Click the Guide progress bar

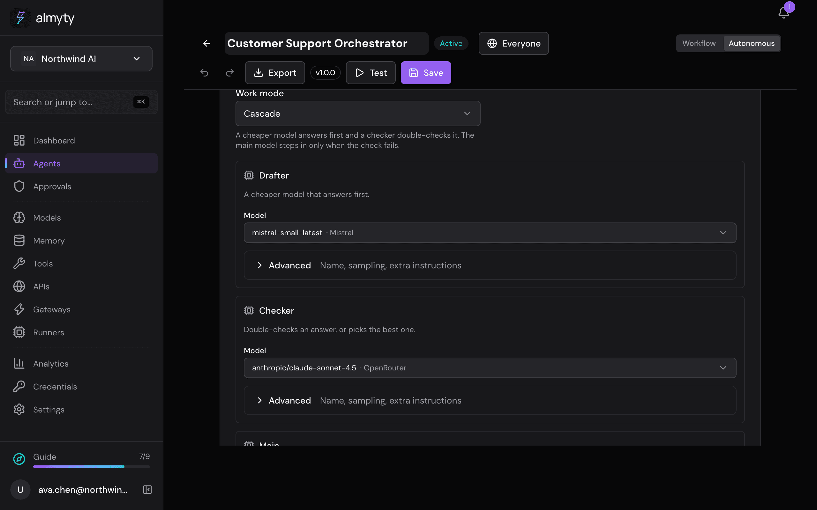(x=92, y=466)
